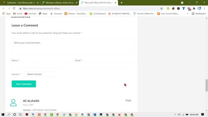Click the address bar URL filecr.com
The width and height of the screenshot is (208, 117).
pyautogui.click(x=42, y=8)
